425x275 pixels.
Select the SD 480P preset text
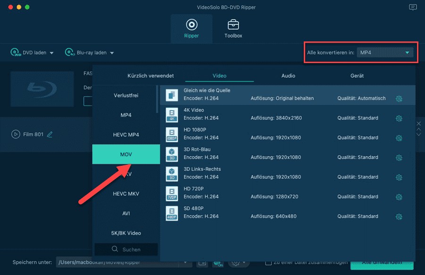(x=193, y=209)
